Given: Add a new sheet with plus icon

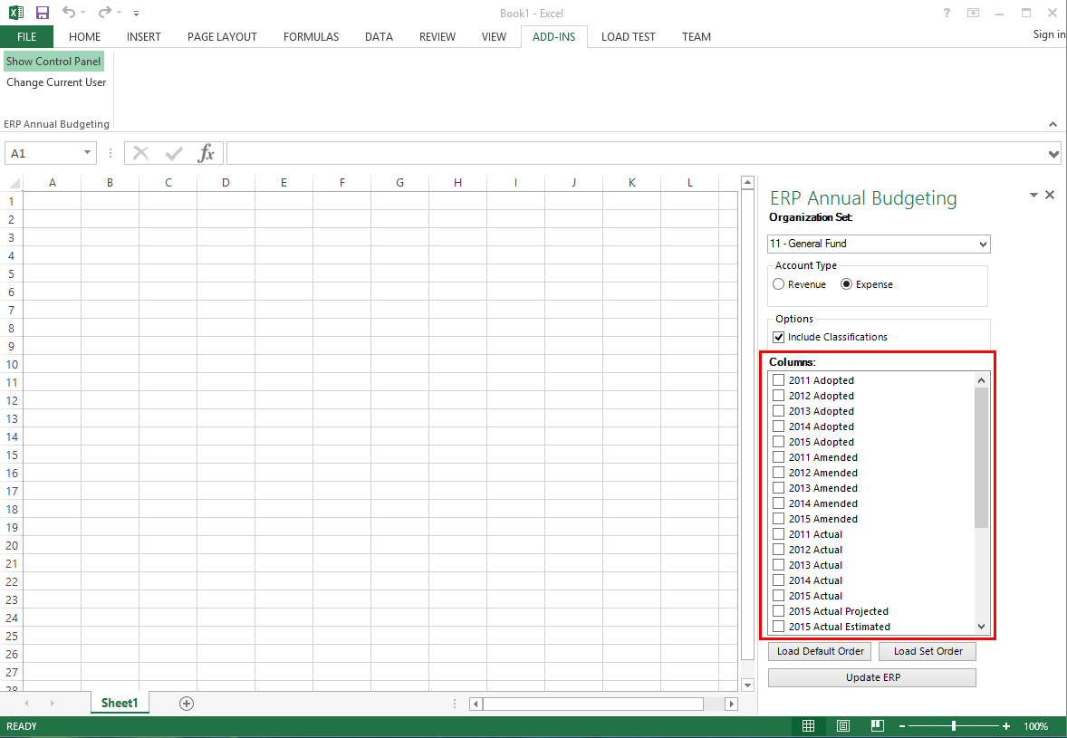Looking at the screenshot, I should [187, 704].
